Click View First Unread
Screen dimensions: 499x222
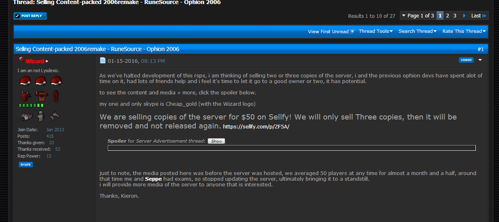[x=331, y=31]
